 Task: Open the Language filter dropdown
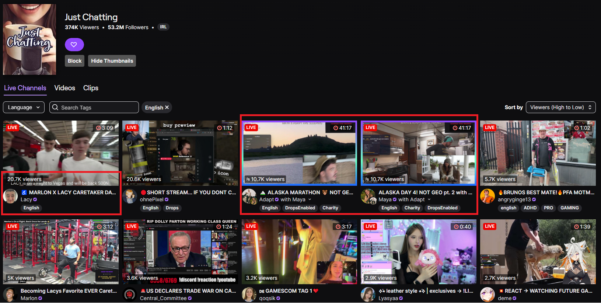click(24, 107)
